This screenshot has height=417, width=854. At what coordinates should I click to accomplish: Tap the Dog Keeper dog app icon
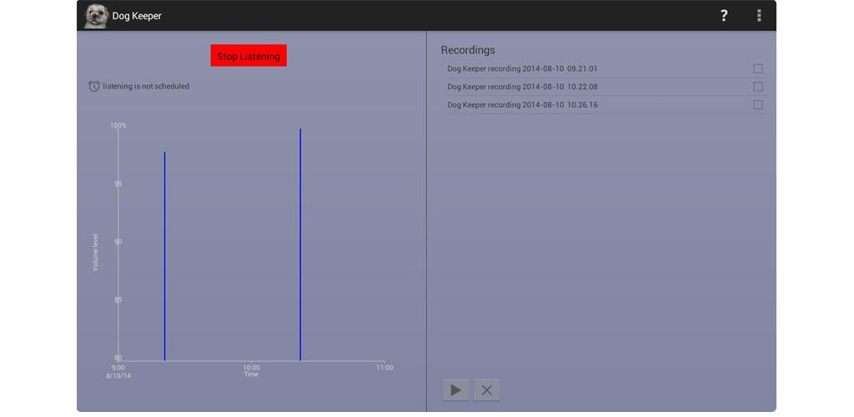[x=96, y=16]
